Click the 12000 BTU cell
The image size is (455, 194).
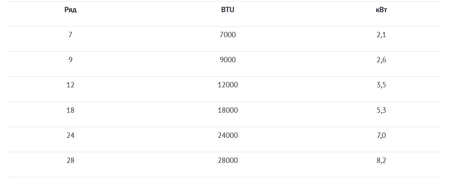228,85
